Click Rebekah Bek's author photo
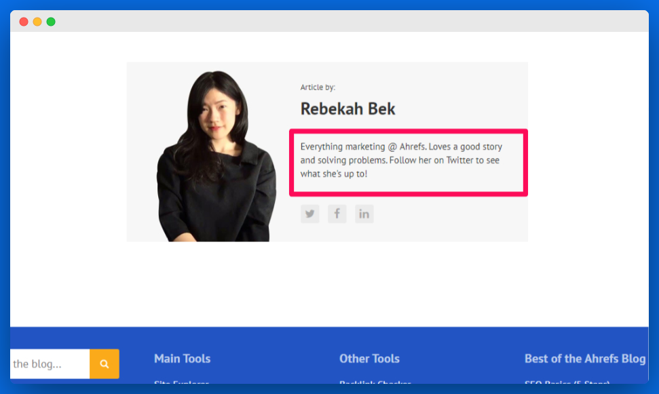659x394 pixels. click(216, 156)
